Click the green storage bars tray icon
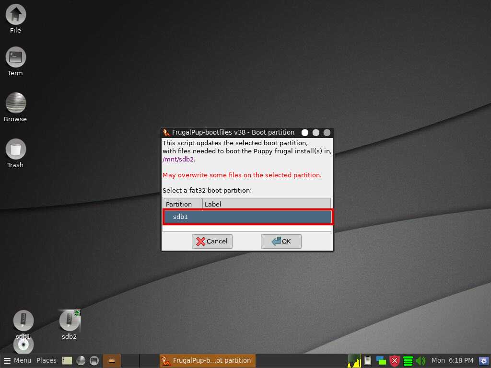The width and height of the screenshot is (491, 368). click(x=408, y=361)
